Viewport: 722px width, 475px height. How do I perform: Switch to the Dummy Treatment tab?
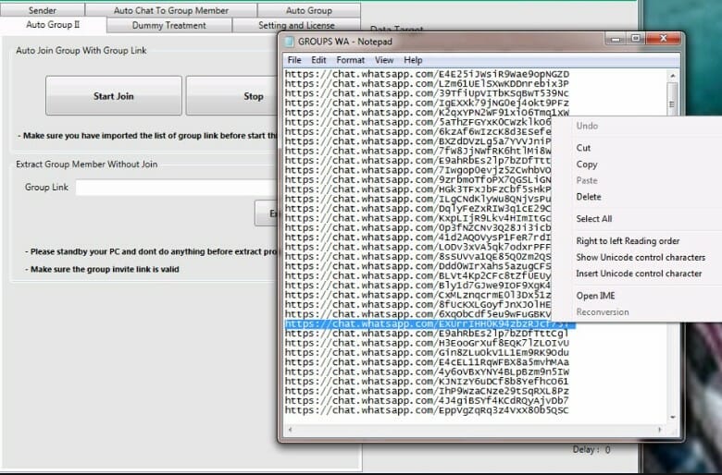(x=169, y=25)
